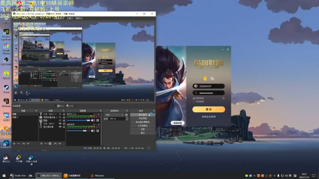This screenshot has width=319, height=179.
Task: Remove selected scene with minus icon
Action: click(x=18, y=144)
